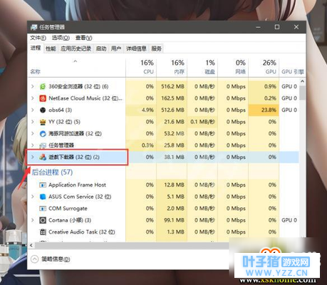Viewport: 327px width, 285px height.
Task: Expand the obs64 process tree
Action: [x=33, y=110]
